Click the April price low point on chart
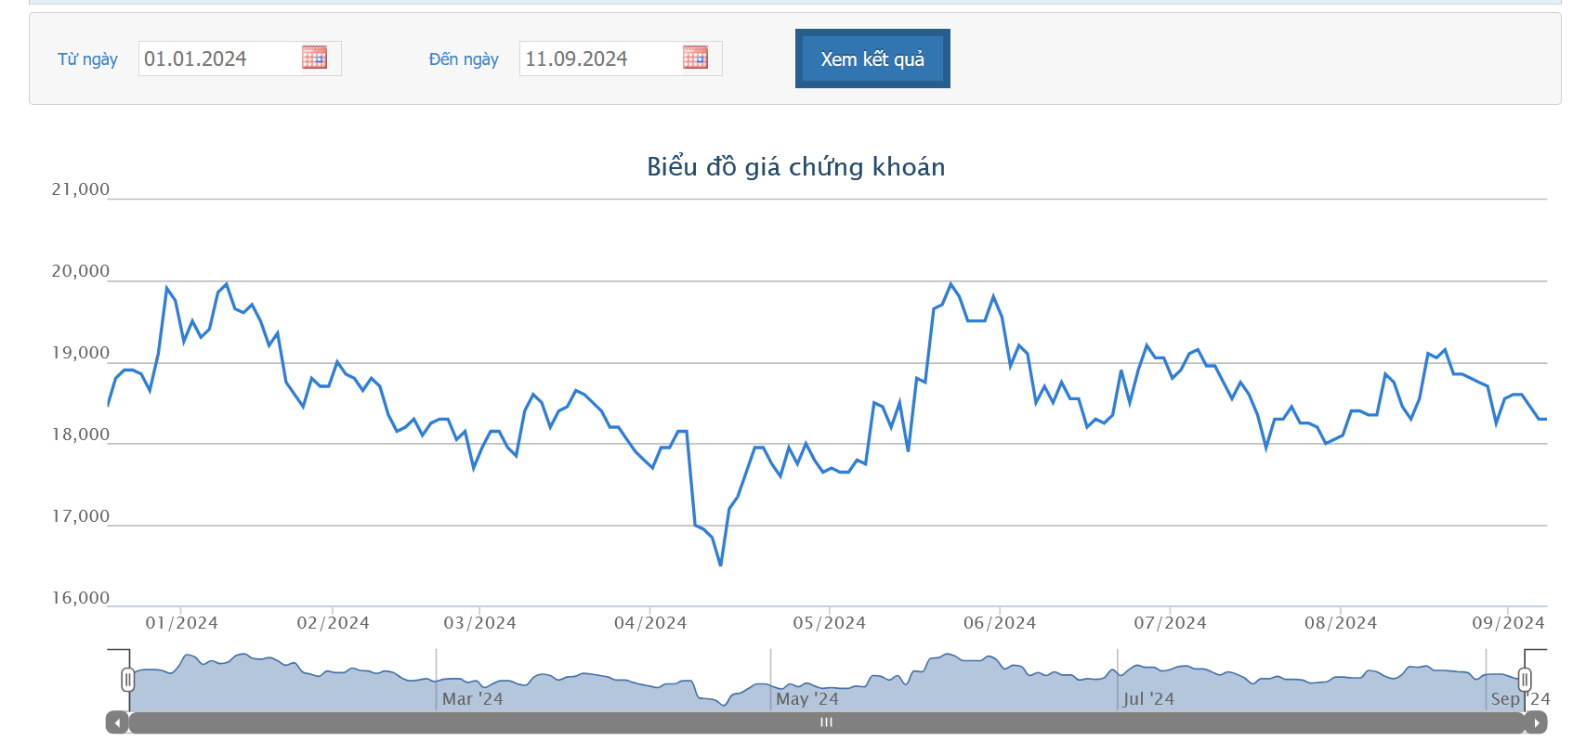 [x=721, y=565]
